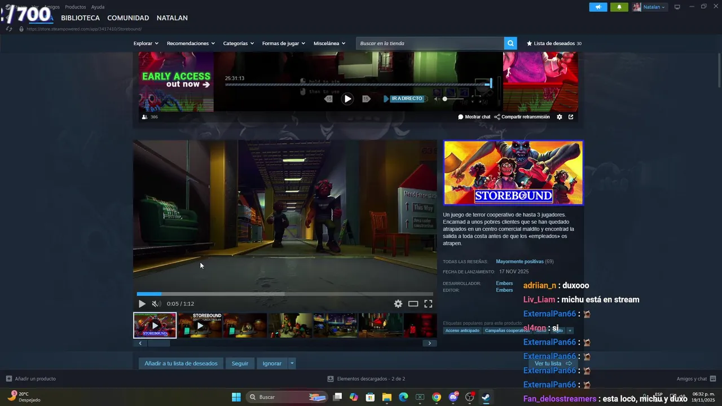
Task: Open the Mayormente positivas reviews link
Action: tap(520, 262)
